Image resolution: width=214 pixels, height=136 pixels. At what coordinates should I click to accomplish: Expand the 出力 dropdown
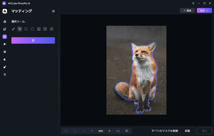(204, 10)
